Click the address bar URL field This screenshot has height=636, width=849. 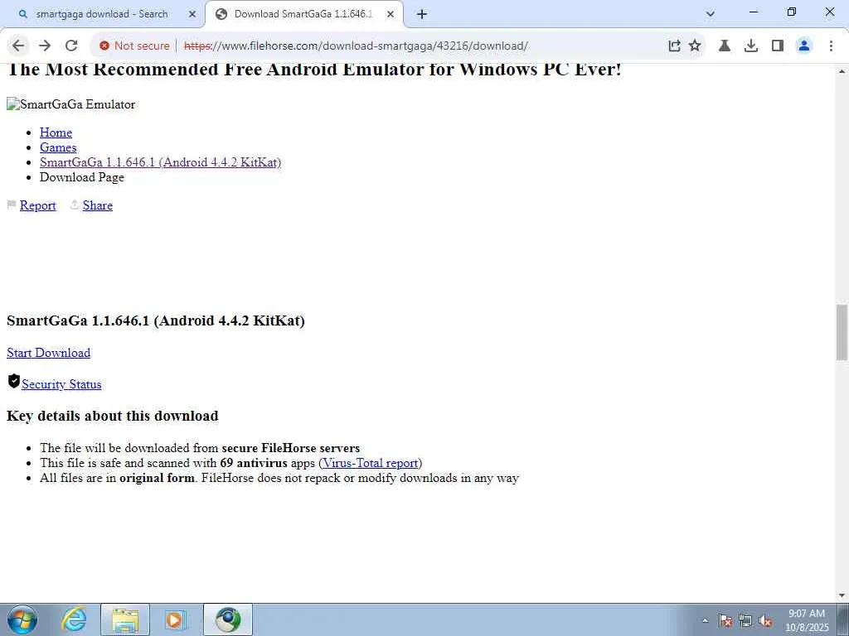(x=356, y=46)
